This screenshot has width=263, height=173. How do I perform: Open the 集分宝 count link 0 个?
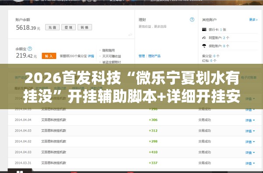(x=217, y=56)
